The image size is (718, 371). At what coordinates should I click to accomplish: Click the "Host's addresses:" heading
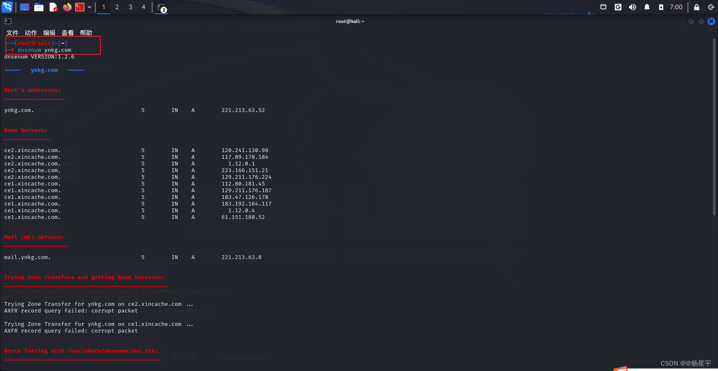coord(33,90)
